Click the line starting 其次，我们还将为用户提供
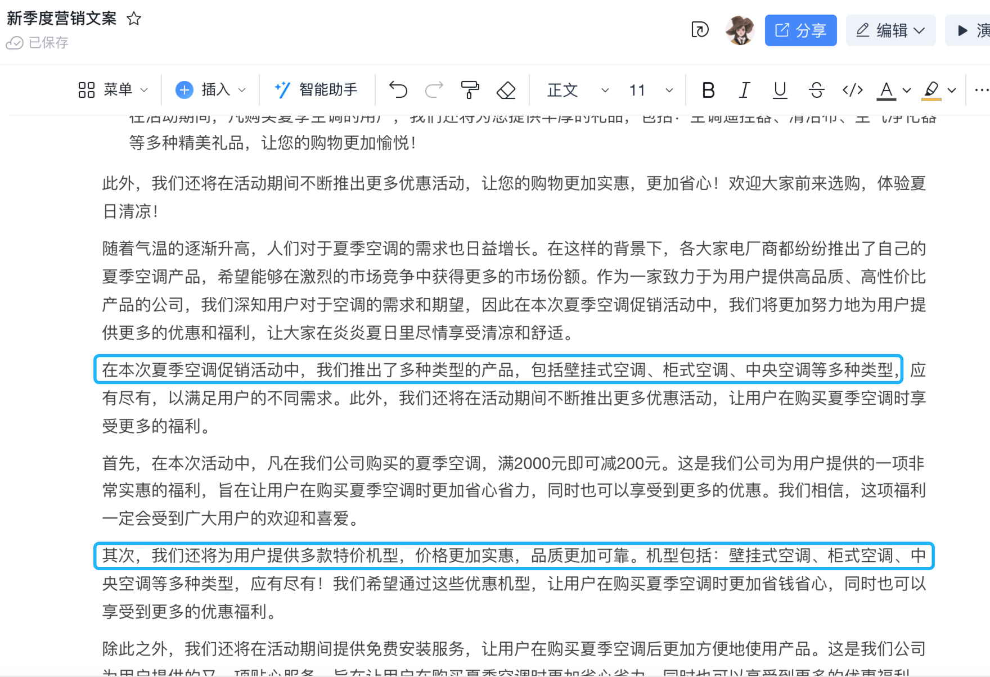This screenshot has width=990, height=677. pos(514,556)
